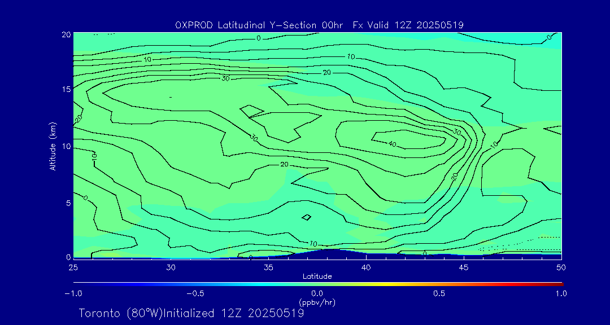Click the red end of the color scale

559,284
